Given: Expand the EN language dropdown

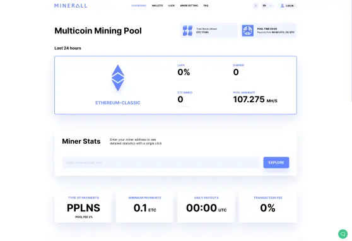Looking at the screenshot, I should pos(267,6).
